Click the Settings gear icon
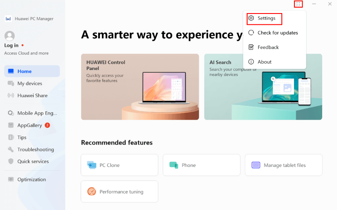337x210 pixels. coord(251,18)
